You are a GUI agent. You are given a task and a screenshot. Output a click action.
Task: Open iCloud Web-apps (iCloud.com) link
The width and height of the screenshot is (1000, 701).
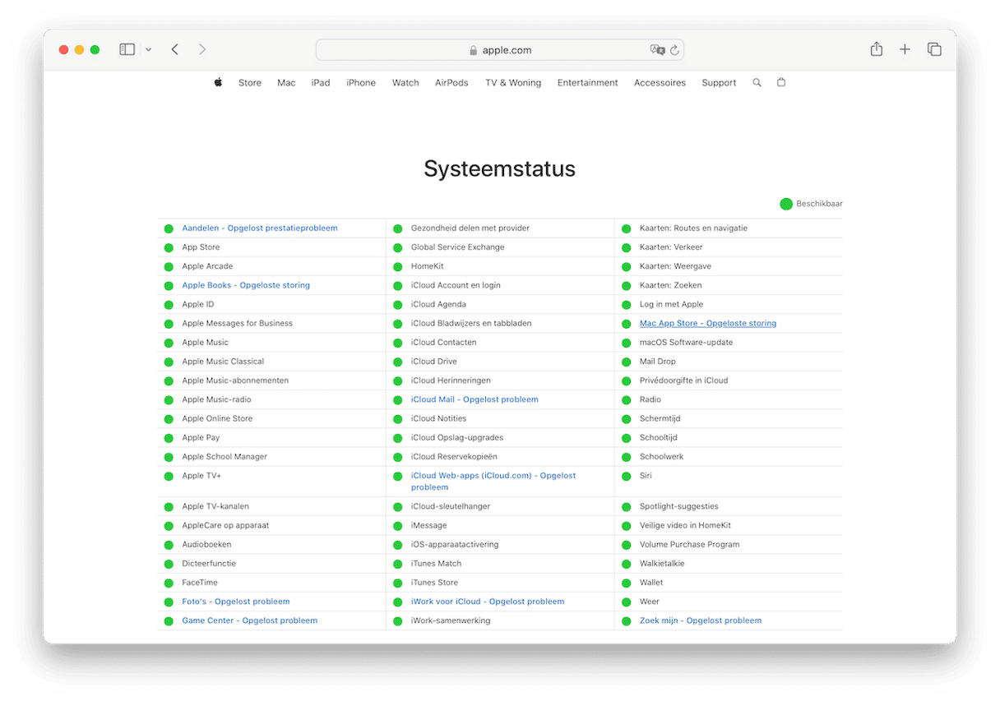(x=493, y=482)
